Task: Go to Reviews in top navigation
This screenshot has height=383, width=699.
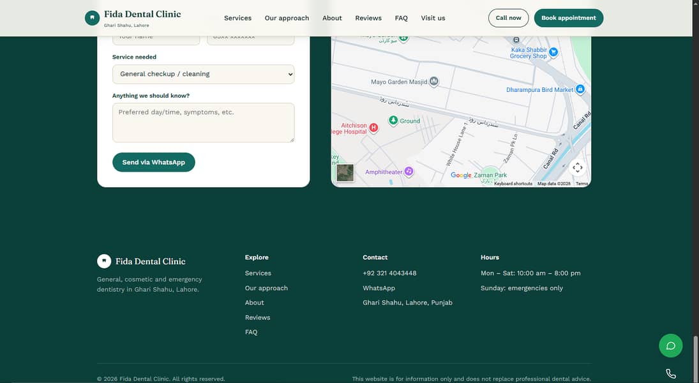Action: coord(368,19)
